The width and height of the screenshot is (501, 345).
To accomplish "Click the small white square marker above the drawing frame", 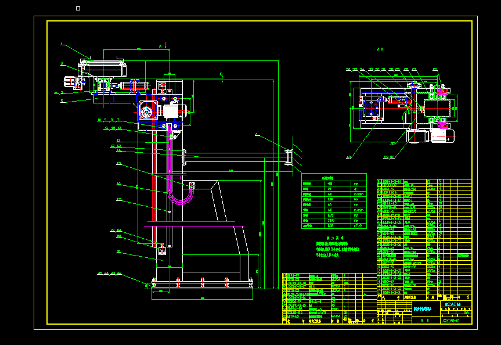I will click(x=78, y=8).
